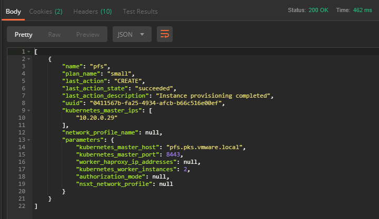Open the Cookies (2) tab

click(x=46, y=11)
